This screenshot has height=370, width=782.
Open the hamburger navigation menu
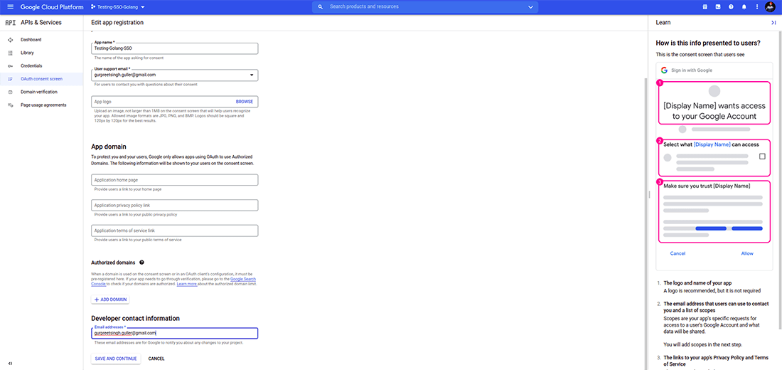point(11,7)
